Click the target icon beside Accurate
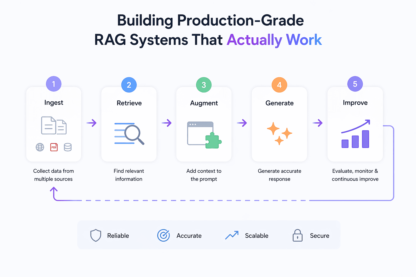The width and height of the screenshot is (416, 277). [164, 236]
